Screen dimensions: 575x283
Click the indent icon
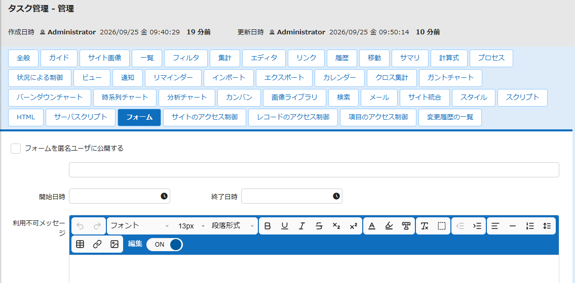pyautogui.click(x=477, y=226)
